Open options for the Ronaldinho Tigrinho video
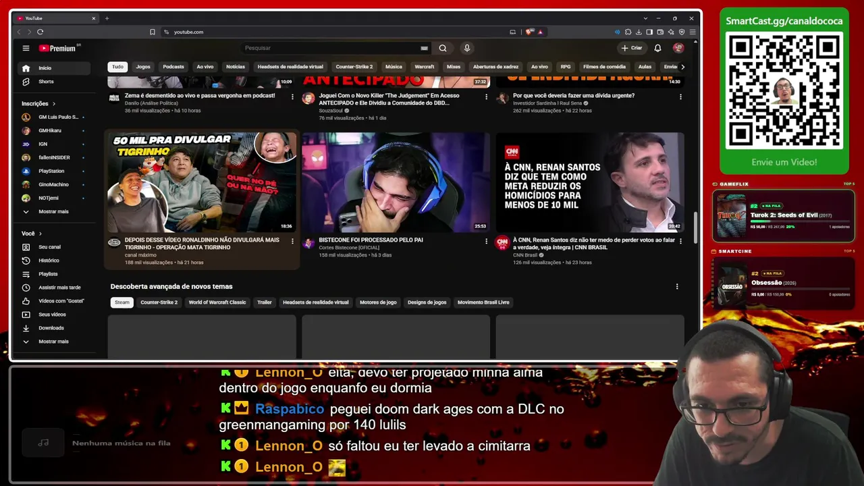This screenshot has height=486, width=864. 292,241
